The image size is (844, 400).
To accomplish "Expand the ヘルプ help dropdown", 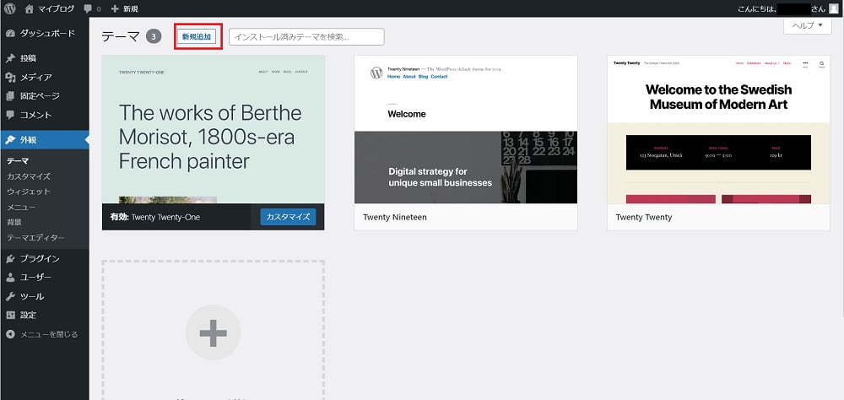I will click(807, 26).
